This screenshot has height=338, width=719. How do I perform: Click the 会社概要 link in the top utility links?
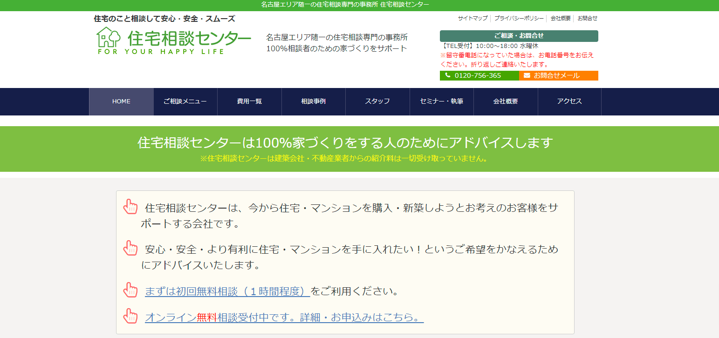coord(561,19)
